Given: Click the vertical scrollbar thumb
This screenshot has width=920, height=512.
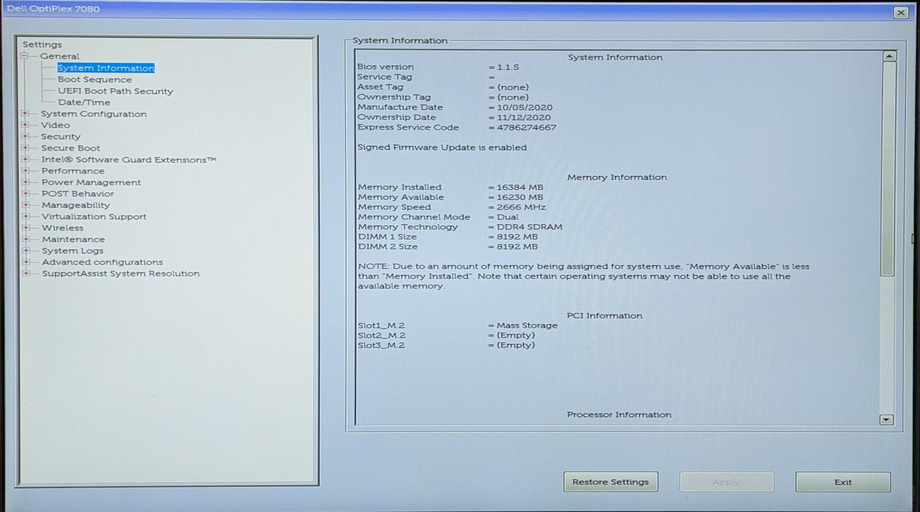Looking at the screenshot, I should click(x=888, y=168).
